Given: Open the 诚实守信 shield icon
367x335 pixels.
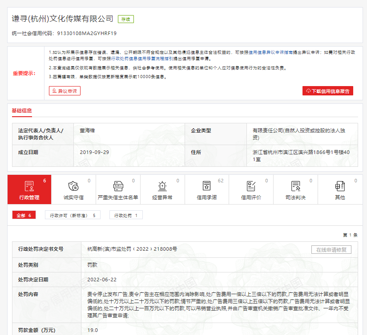Looking at the screenshot, I should click(x=73, y=186).
